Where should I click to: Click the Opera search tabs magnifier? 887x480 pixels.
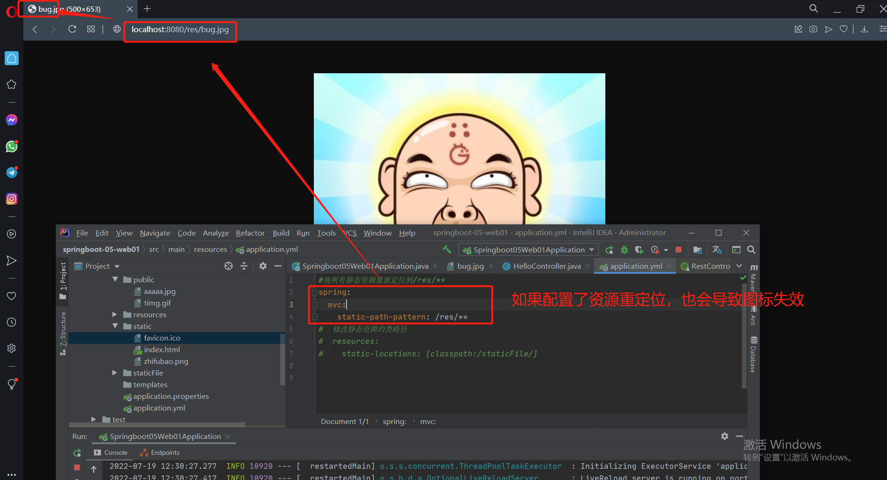click(x=814, y=8)
